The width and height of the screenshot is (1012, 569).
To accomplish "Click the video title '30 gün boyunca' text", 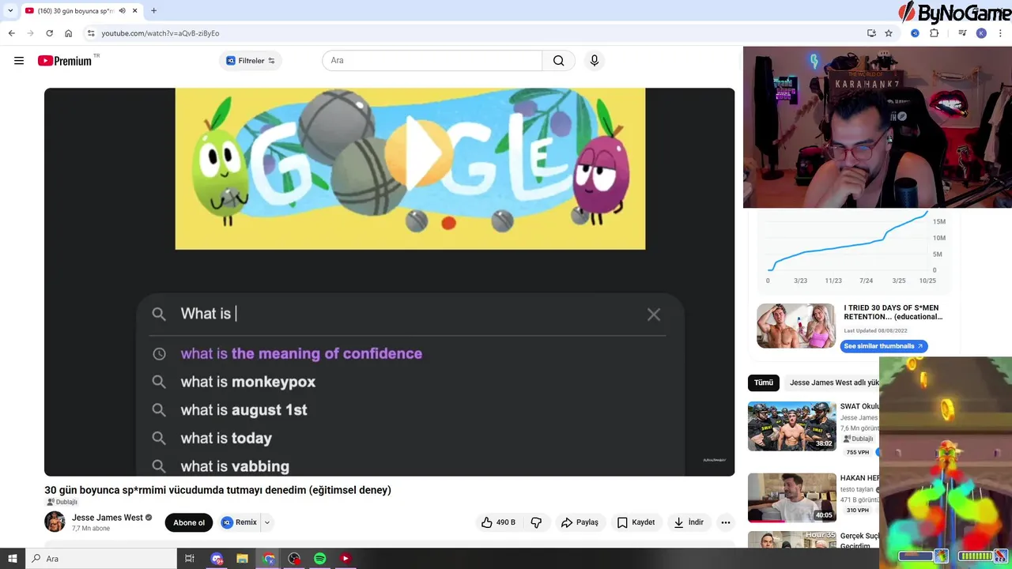I will tap(217, 490).
